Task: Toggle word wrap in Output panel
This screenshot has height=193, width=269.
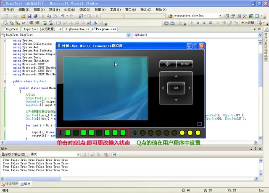Action: 113,155
